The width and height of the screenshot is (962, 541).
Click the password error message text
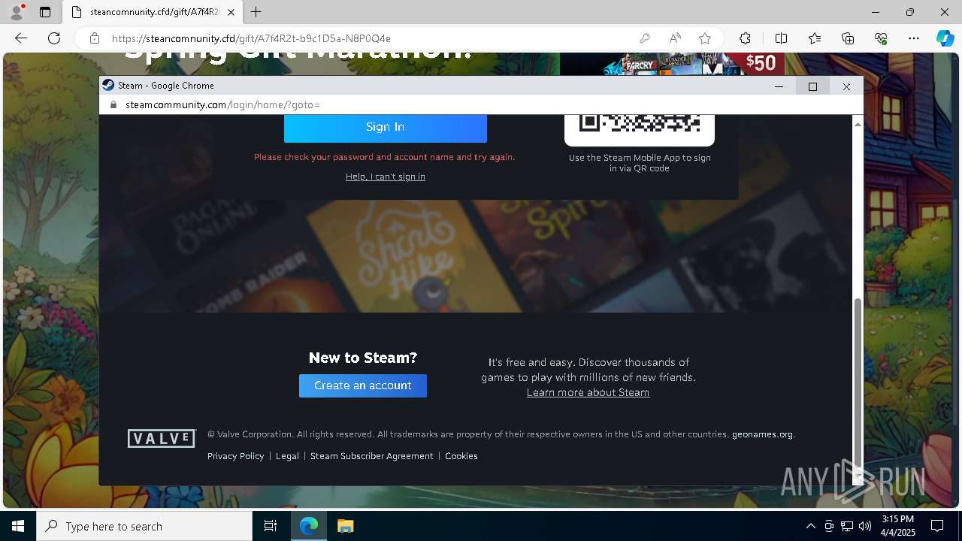pyautogui.click(x=384, y=157)
